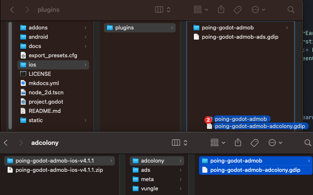Open the more actions menu in plugins window

(259, 10)
